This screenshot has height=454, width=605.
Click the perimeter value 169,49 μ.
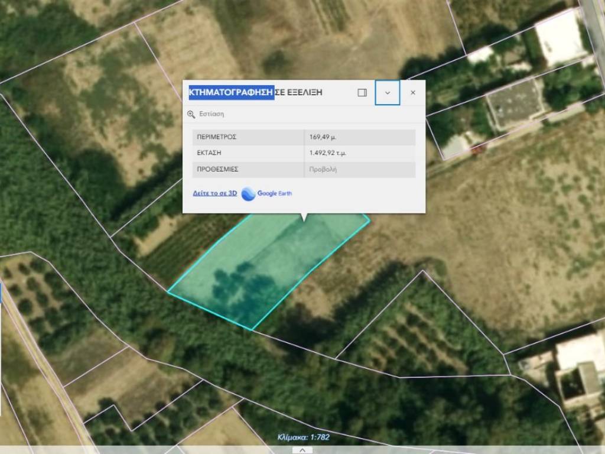tap(323, 137)
